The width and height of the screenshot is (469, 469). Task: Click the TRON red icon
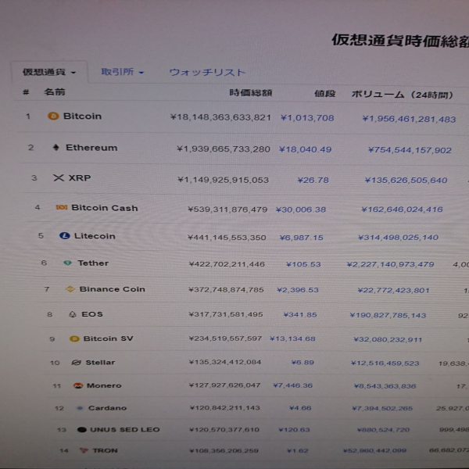pyautogui.click(x=84, y=450)
